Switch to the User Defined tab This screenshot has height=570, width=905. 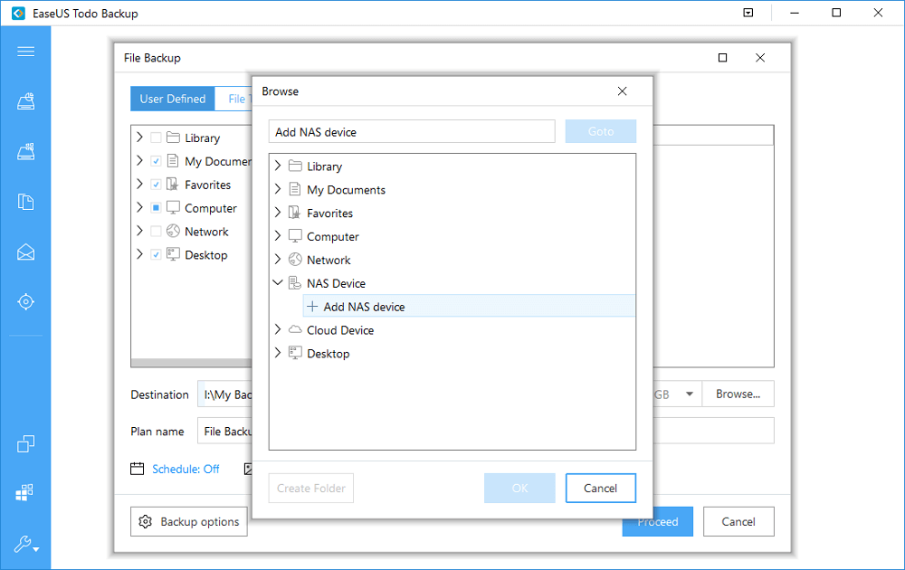coord(173,99)
